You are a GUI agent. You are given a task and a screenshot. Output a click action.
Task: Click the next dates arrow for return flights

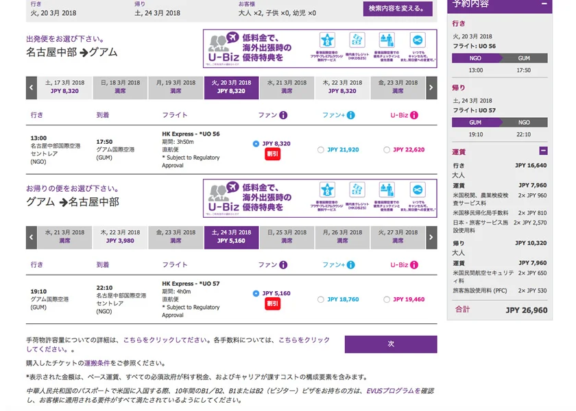(431, 238)
